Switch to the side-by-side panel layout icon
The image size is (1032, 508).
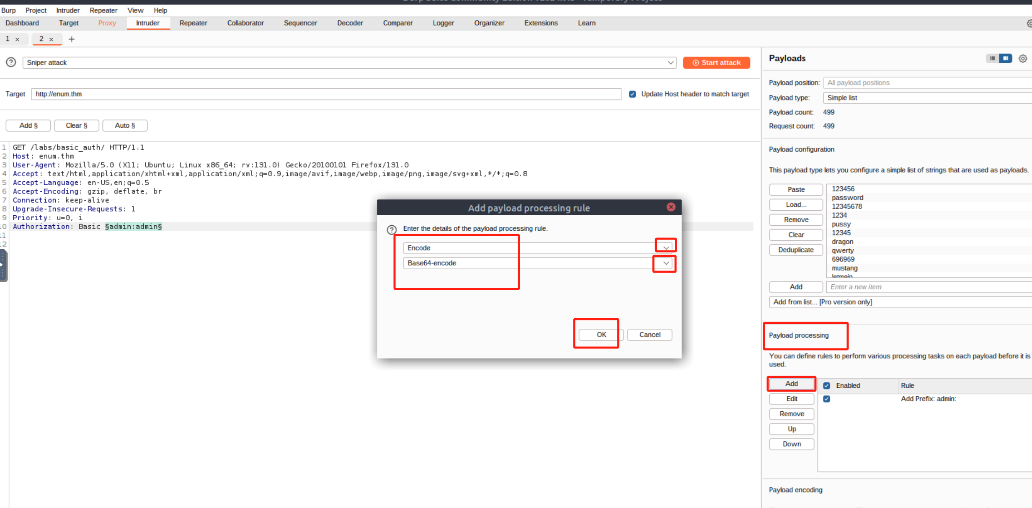(1006, 58)
